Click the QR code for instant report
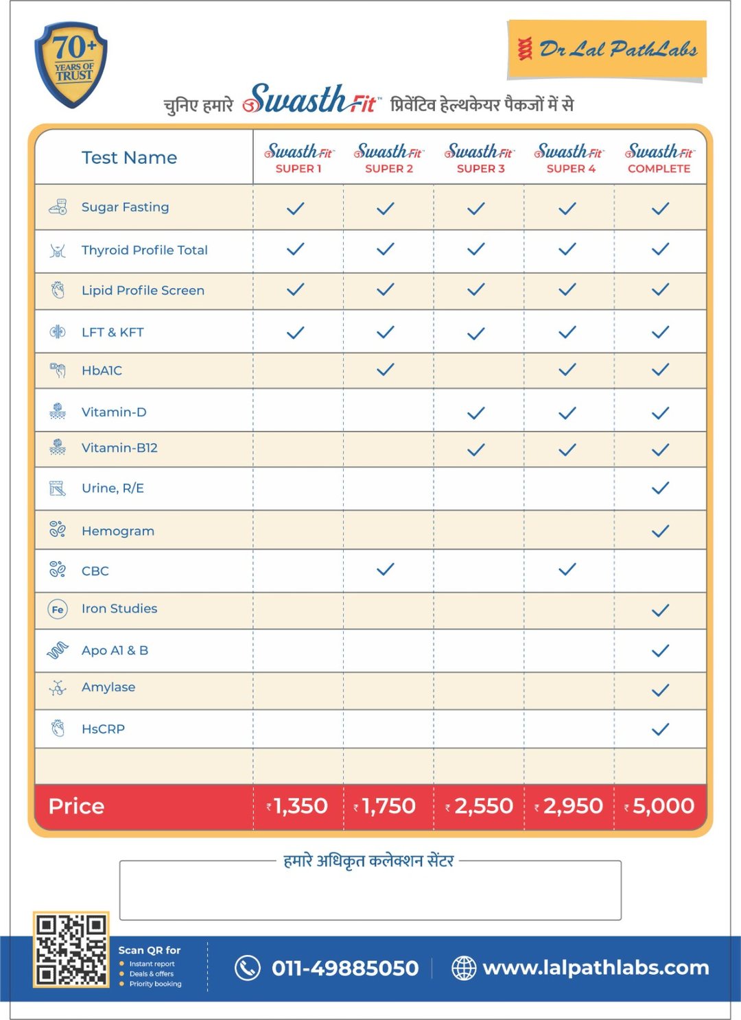Screen dimensions: 741x1020 click(71, 950)
